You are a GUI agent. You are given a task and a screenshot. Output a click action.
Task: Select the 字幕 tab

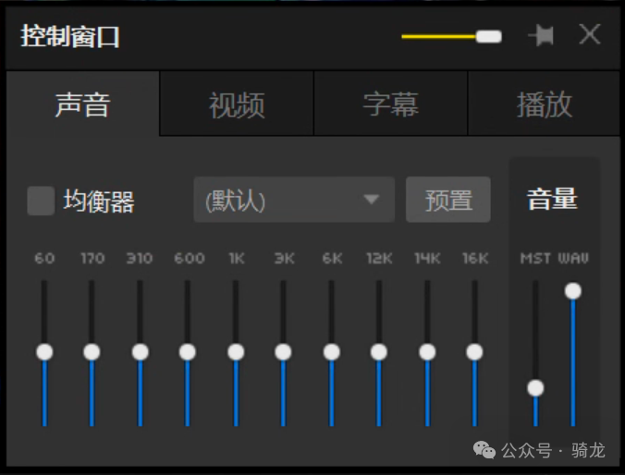pyautogui.click(x=390, y=104)
